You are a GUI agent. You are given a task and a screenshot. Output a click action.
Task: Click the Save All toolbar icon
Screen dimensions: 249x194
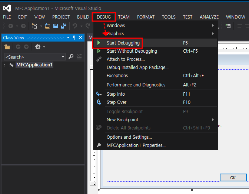coord(64,26)
